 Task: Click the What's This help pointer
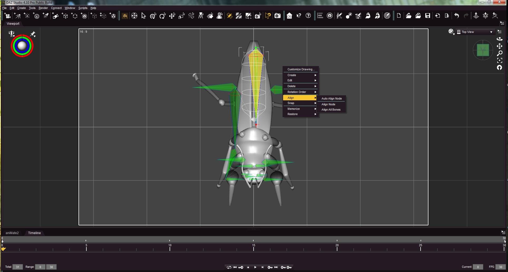tap(299, 16)
